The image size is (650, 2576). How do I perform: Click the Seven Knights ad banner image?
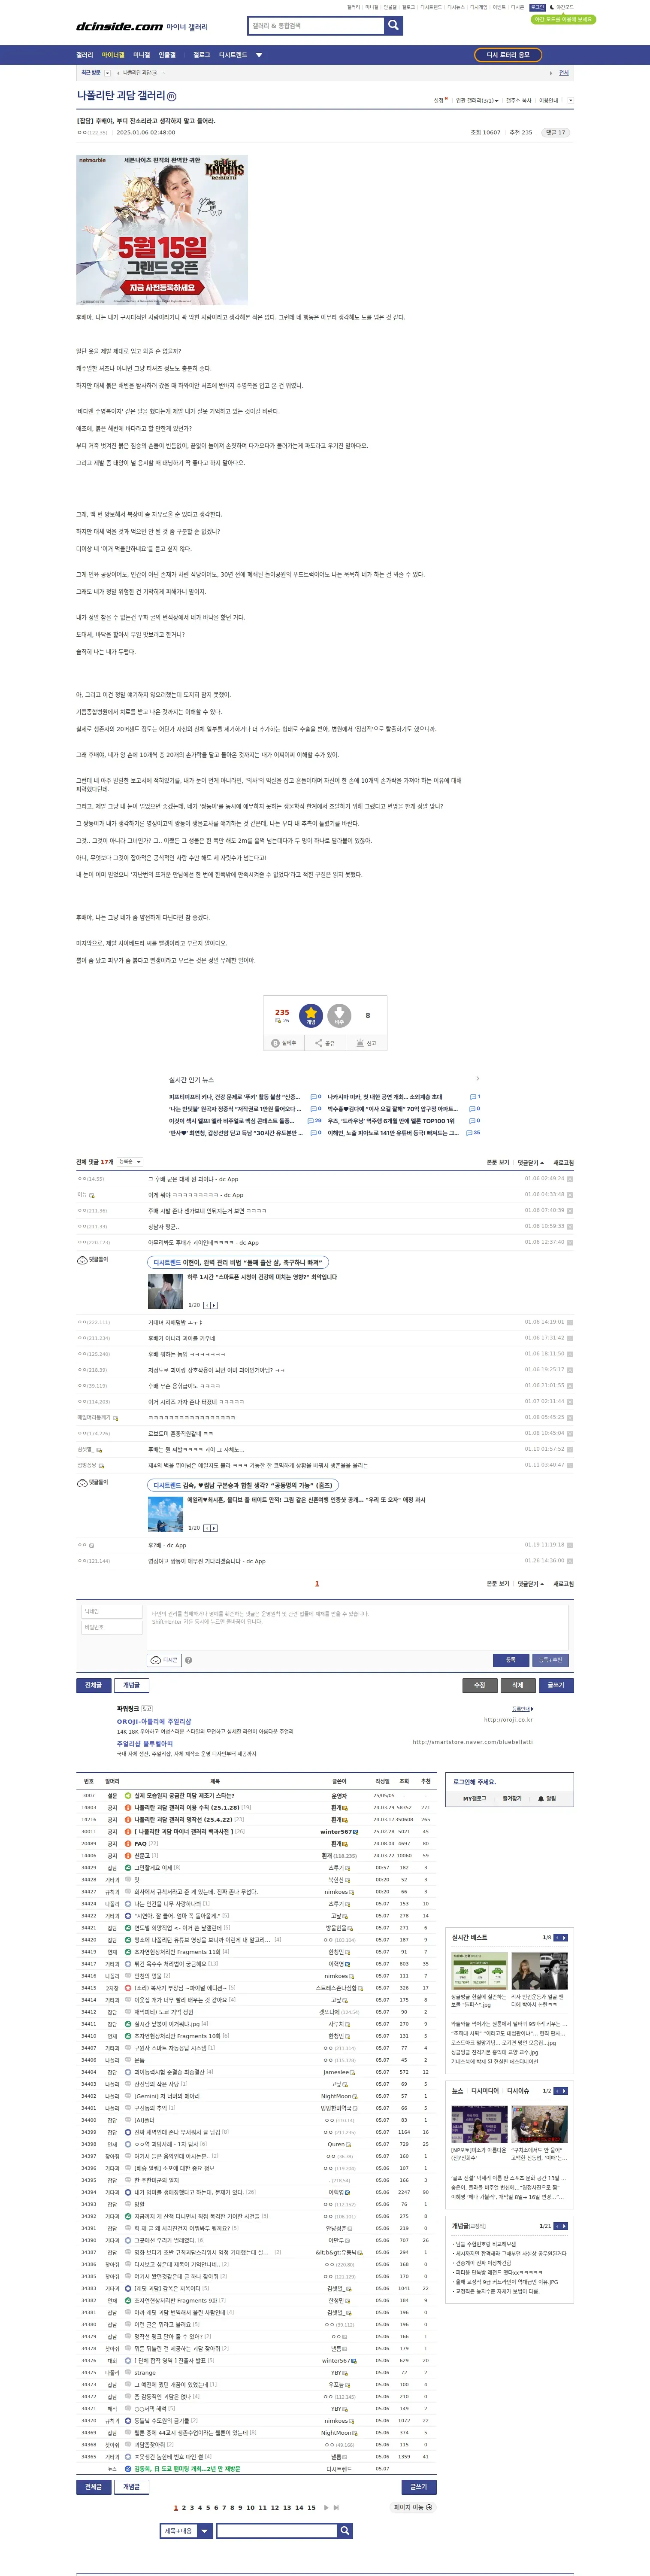[x=162, y=230]
